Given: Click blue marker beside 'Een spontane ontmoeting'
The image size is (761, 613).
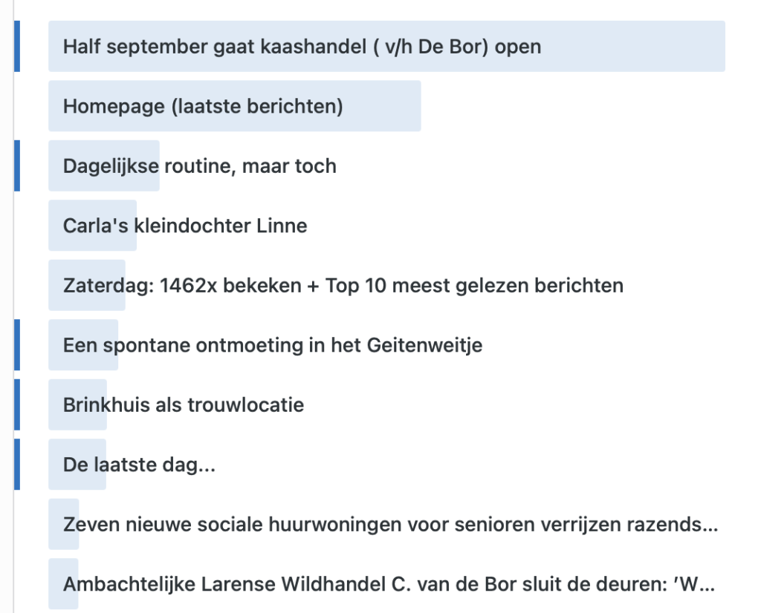Looking at the screenshot, I should coord(17,345).
